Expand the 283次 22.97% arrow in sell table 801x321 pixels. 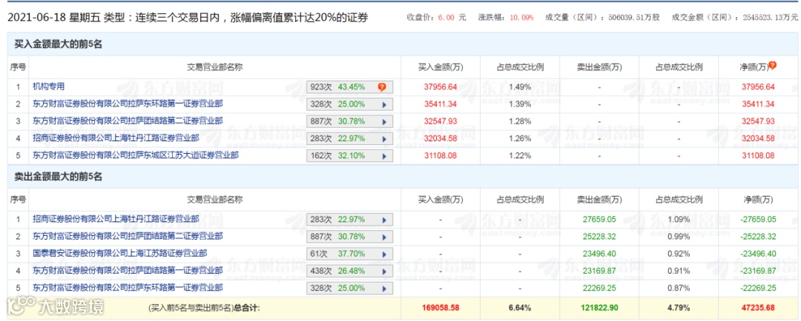pyautogui.click(x=384, y=220)
